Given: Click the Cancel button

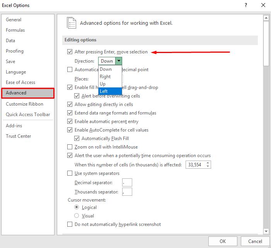Looking at the screenshot, I should 255,241.
